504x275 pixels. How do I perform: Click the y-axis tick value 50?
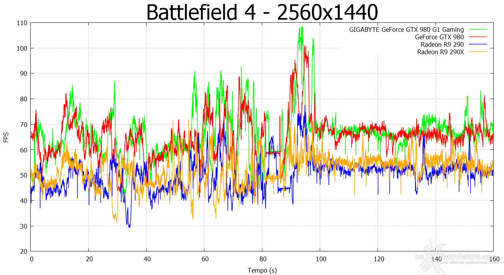click(24, 175)
